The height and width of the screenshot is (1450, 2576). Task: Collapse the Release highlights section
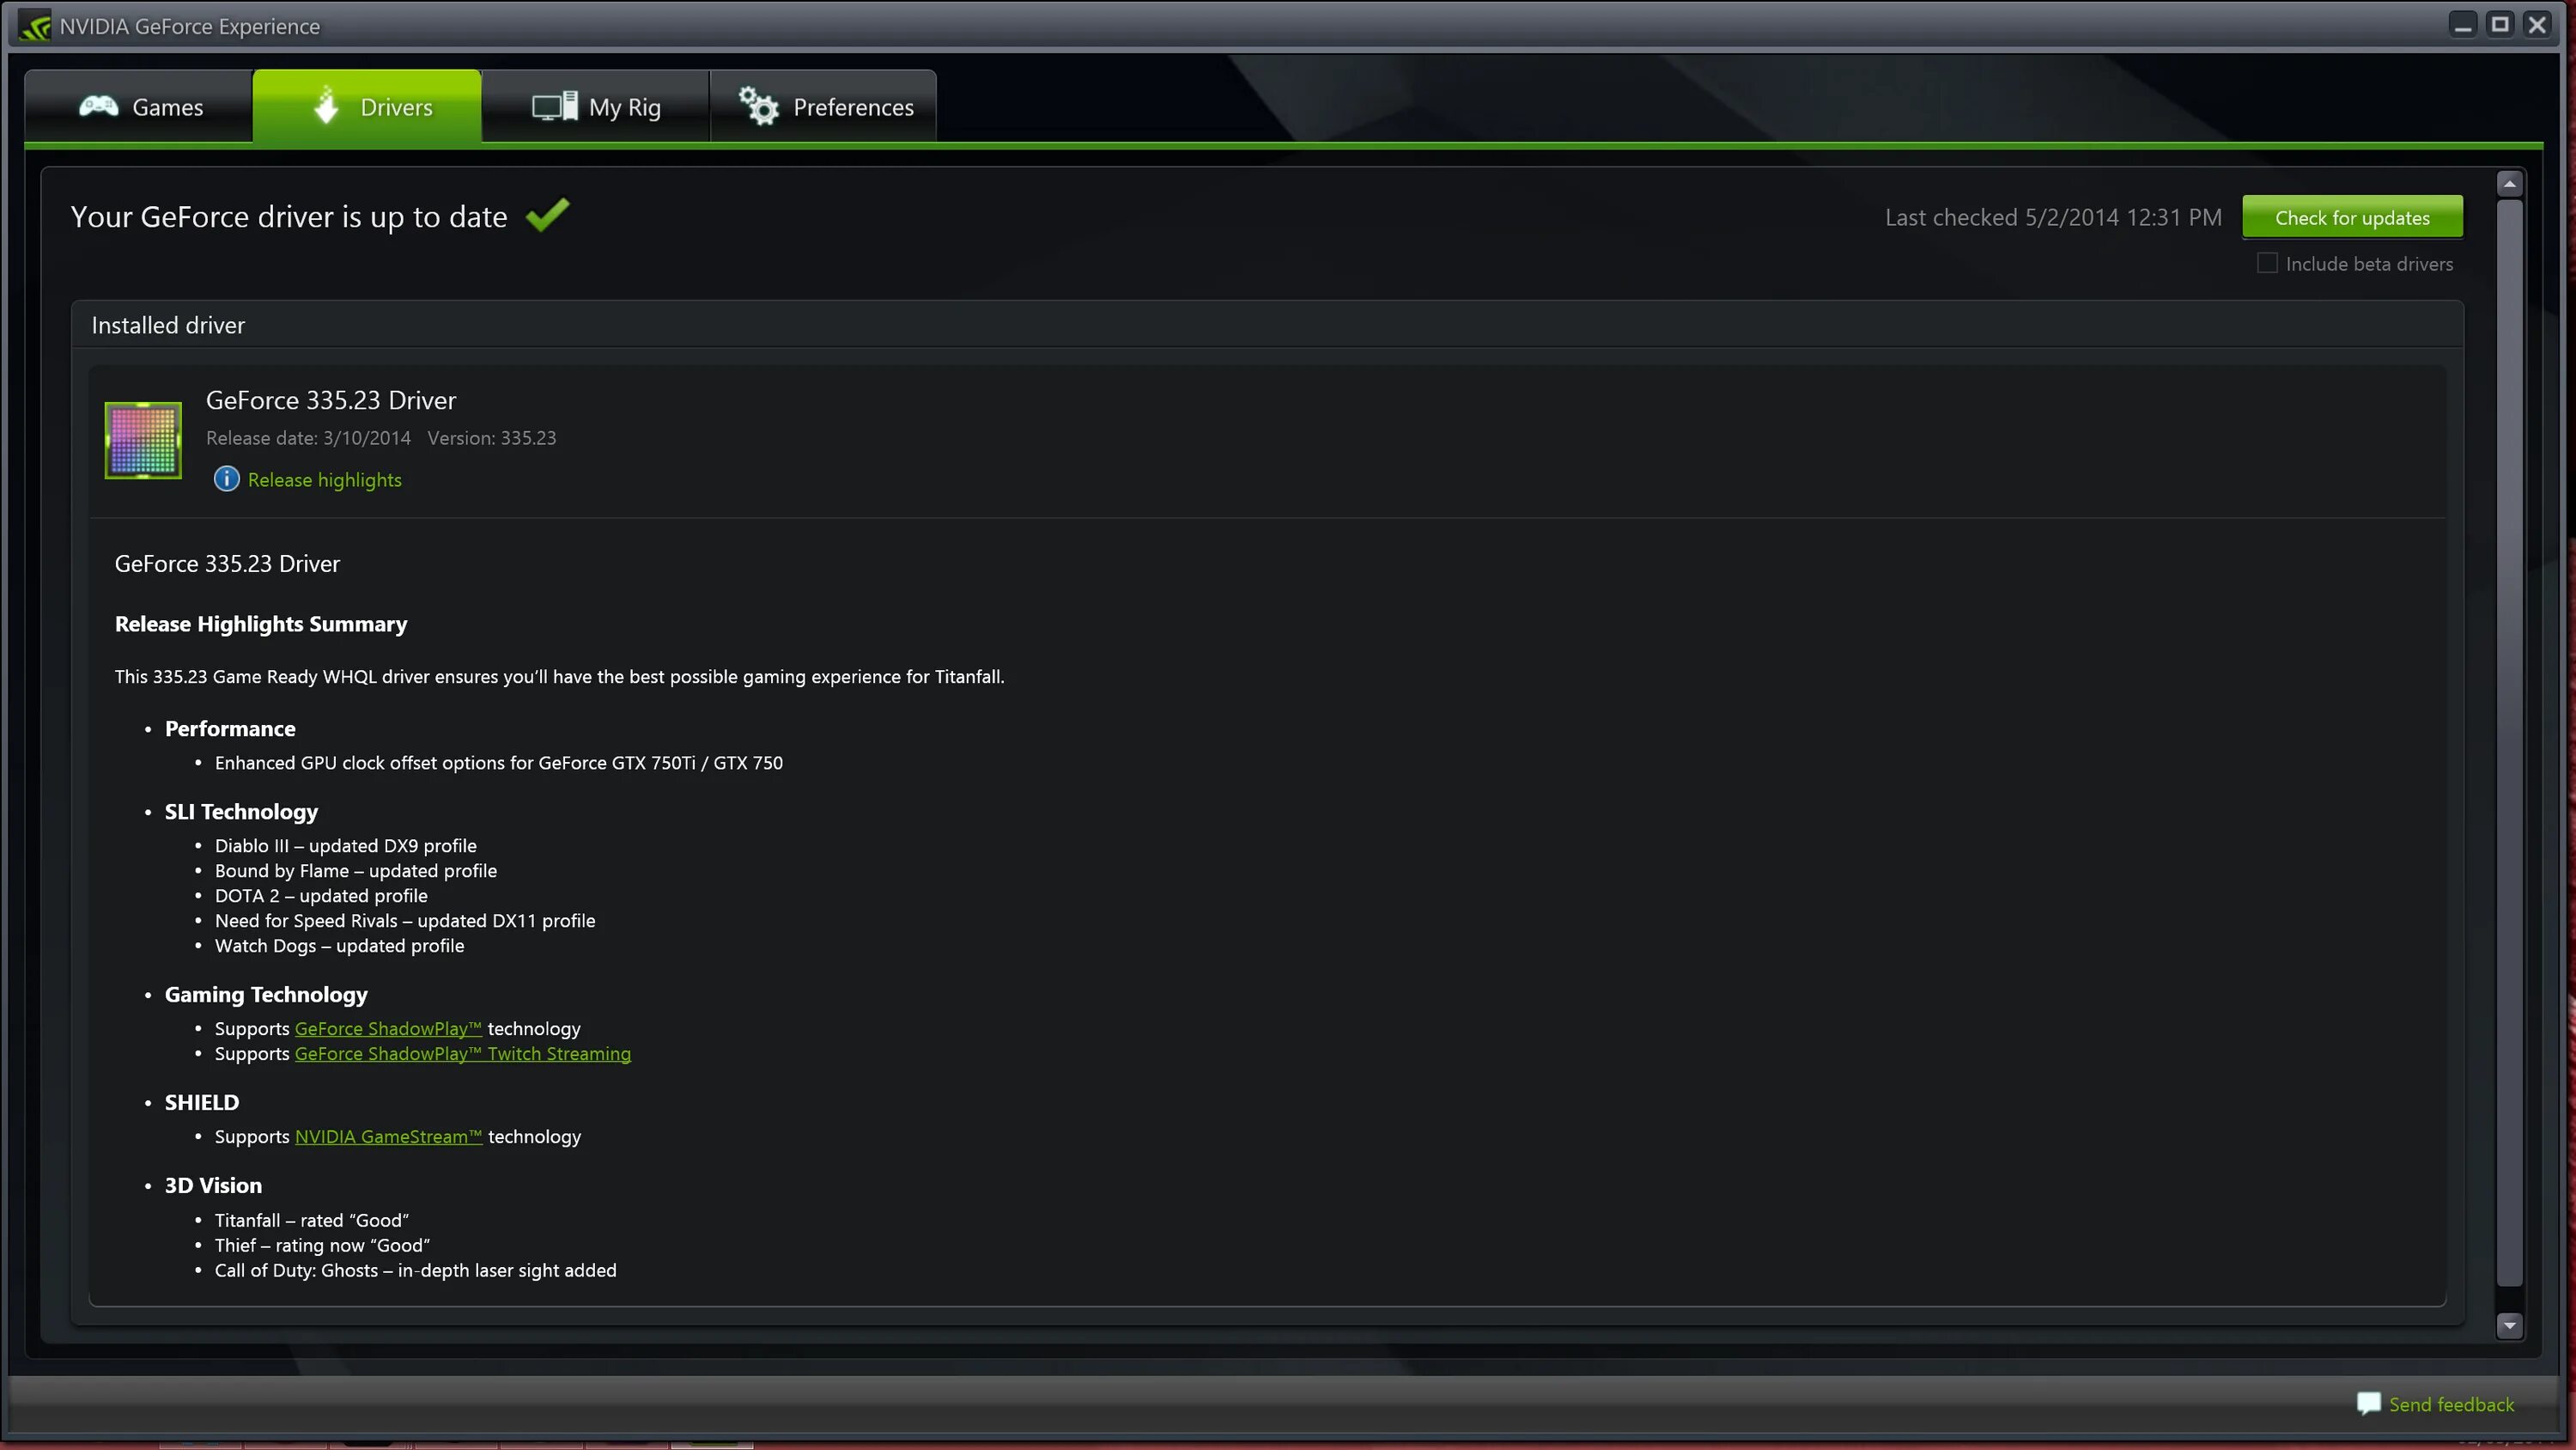pyautogui.click(x=324, y=480)
